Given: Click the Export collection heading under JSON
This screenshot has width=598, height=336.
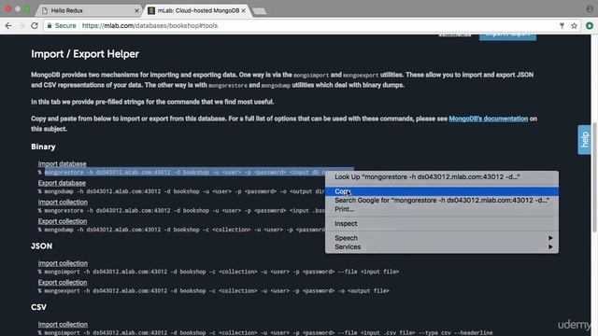Looking at the screenshot, I should point(63,282).
